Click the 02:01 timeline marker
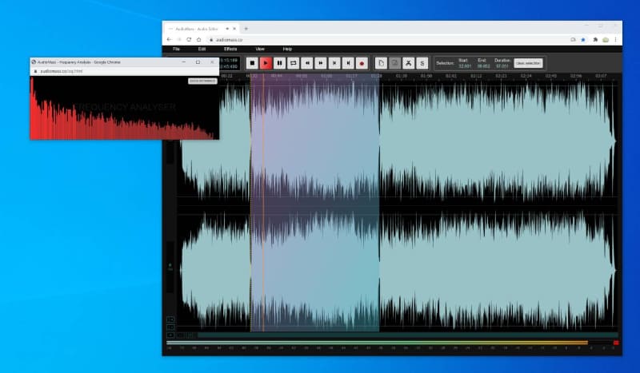The height and width of the screenshot is (373, 640). [x=451, y=76]
